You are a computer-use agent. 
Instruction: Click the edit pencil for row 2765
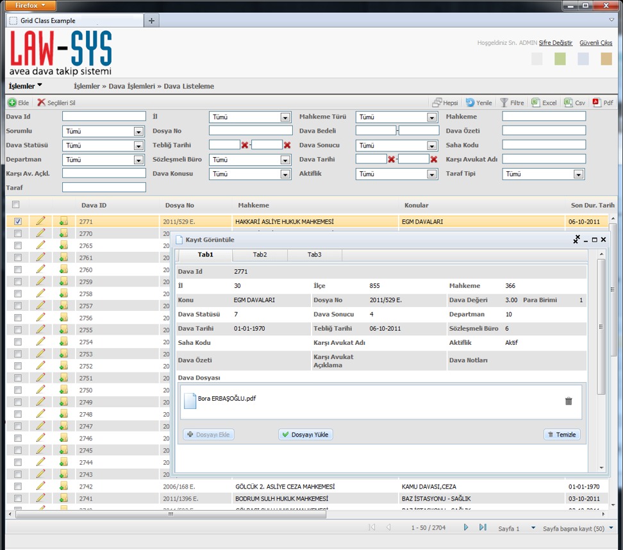pyautogui.click(x=40, y=246)
